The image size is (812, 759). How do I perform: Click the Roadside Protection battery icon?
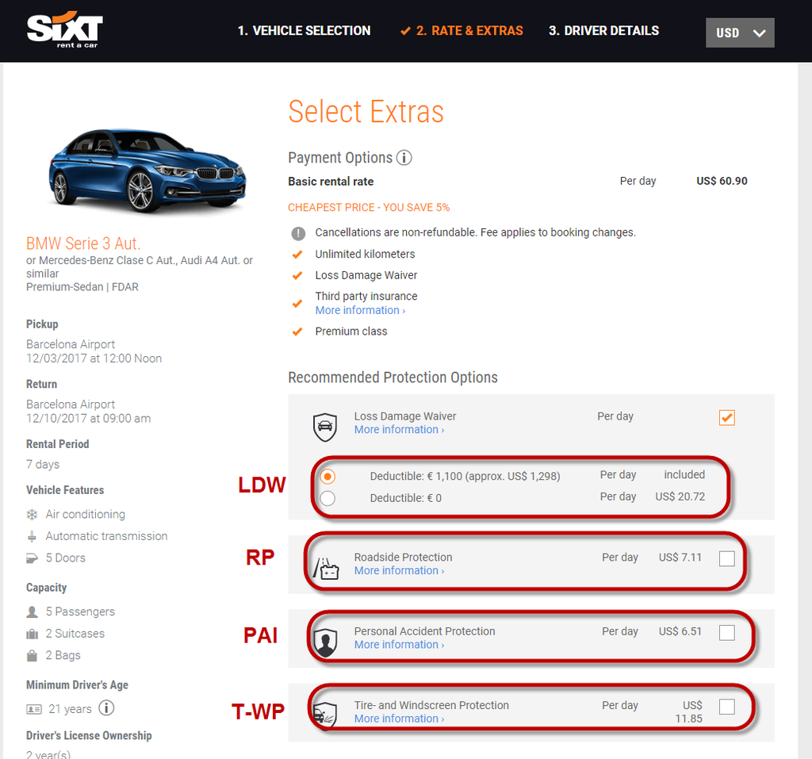tap(326, 569)
